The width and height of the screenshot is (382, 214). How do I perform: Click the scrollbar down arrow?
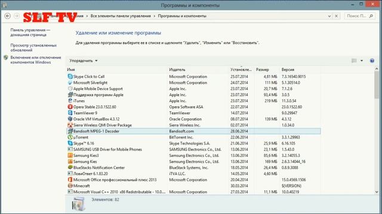coord(377,191)
